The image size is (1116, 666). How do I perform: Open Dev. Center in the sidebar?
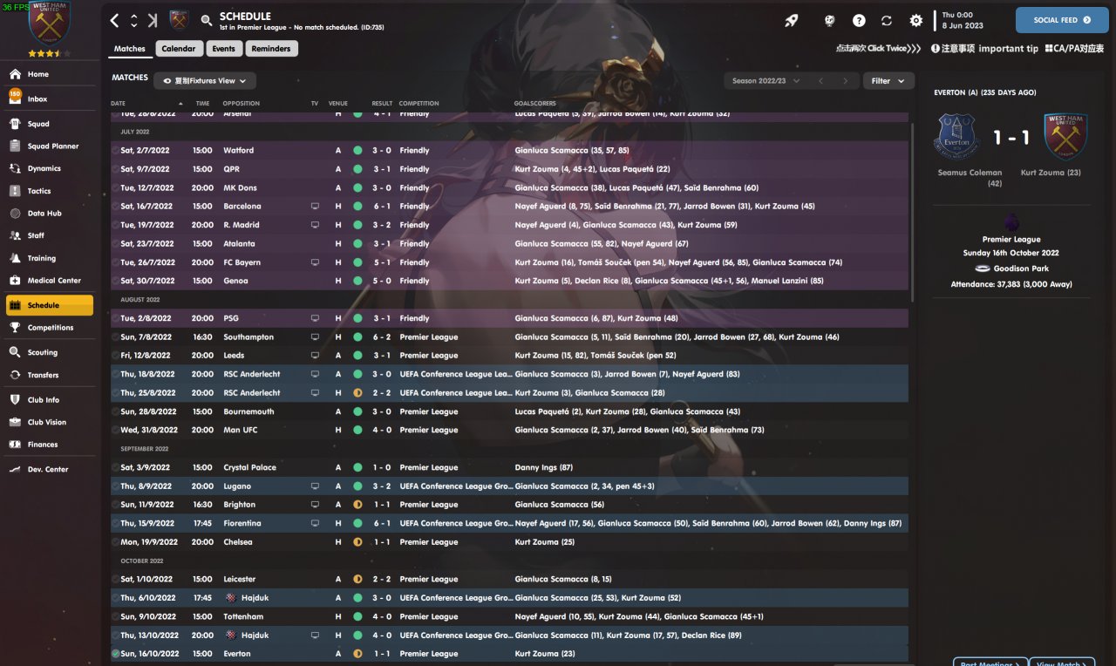[48, 469]
